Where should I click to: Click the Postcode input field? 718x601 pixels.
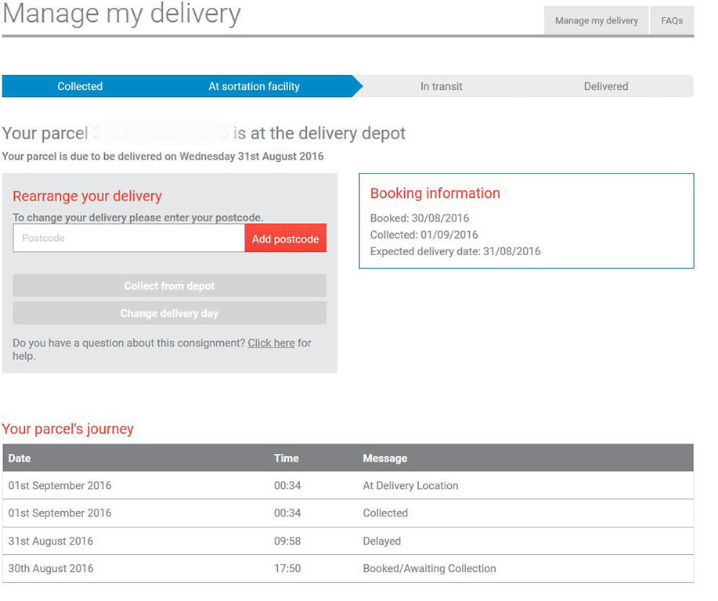pyautogui.click(x=128, y=239)
